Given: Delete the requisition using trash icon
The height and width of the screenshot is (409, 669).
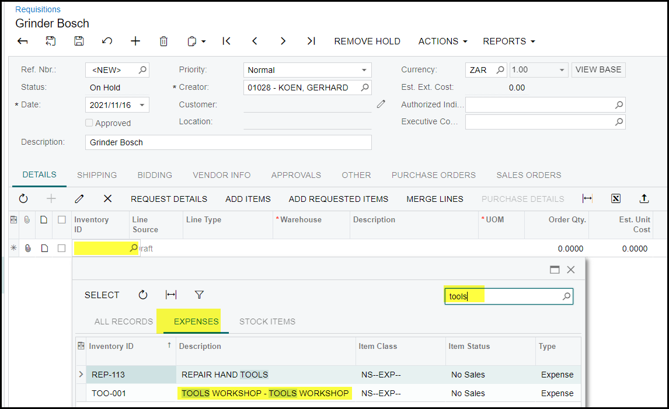Looking at the screenshot, I should pos(163,41).
